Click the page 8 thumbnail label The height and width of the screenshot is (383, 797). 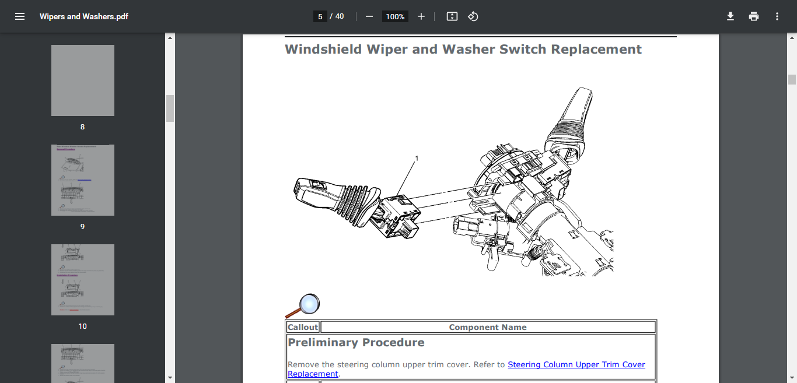(x=83, y=127)
